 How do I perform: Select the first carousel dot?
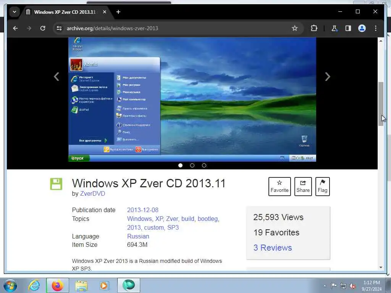click(180, 166)
